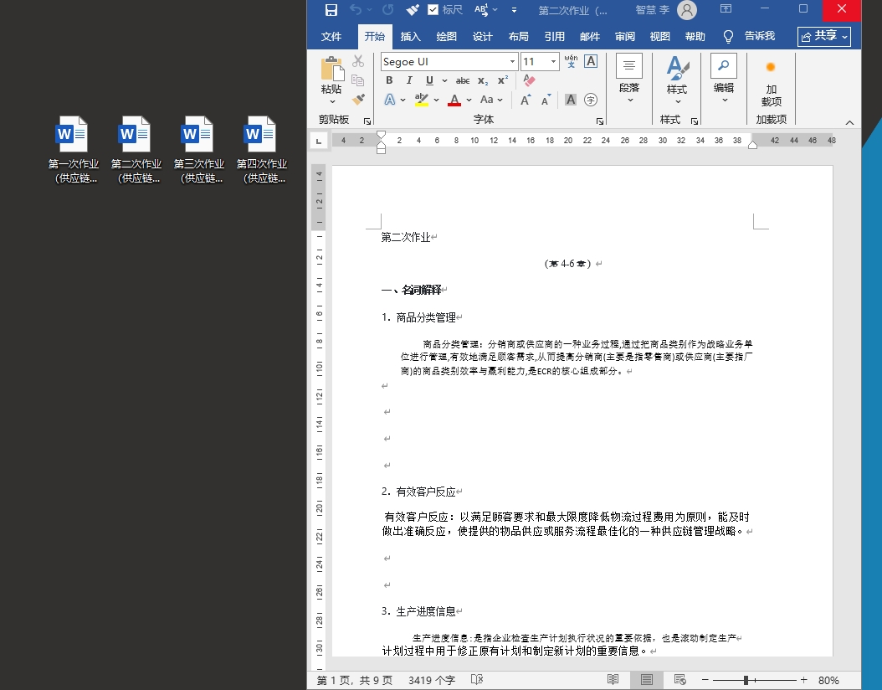882x690 pixels.
Task: Click the Clear All Formatting eraser icon
Action: coord(529,80)
